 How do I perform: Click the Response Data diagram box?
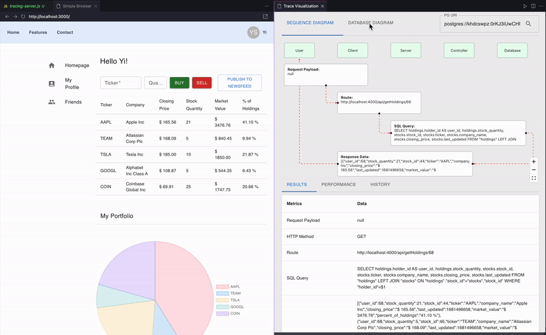(x=405, y=164)
